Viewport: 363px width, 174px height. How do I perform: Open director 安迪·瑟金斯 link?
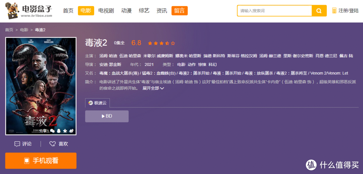point(110,65)
